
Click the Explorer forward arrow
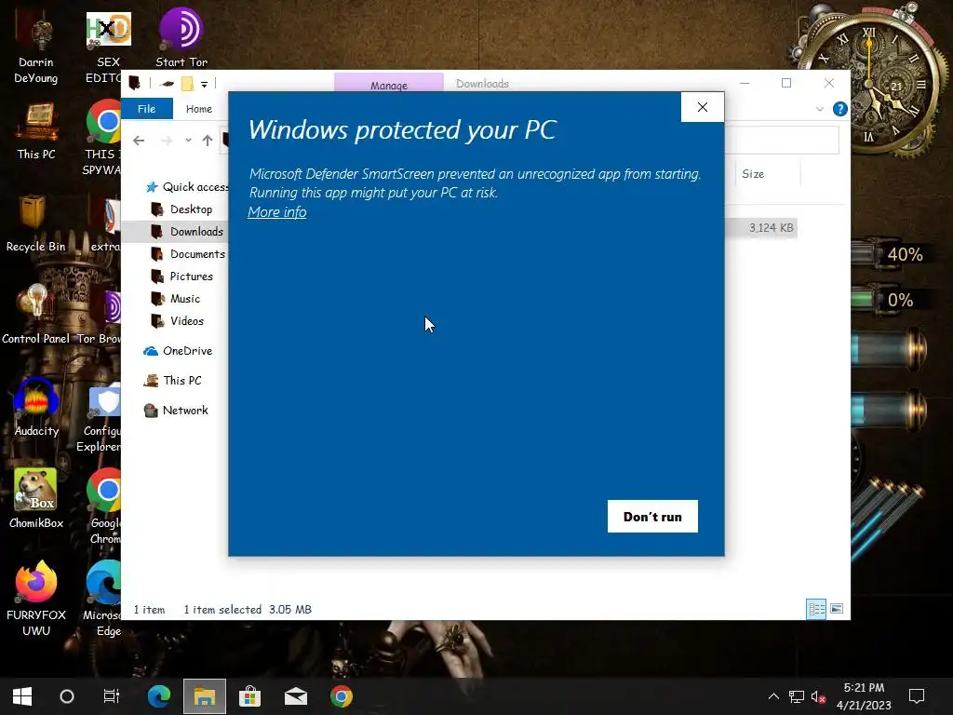[x=166, y=141]
